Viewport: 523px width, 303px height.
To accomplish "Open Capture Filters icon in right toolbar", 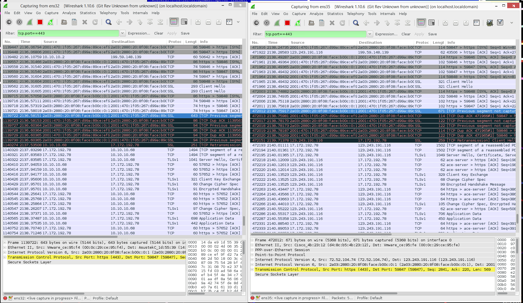I will click(489, 23).
